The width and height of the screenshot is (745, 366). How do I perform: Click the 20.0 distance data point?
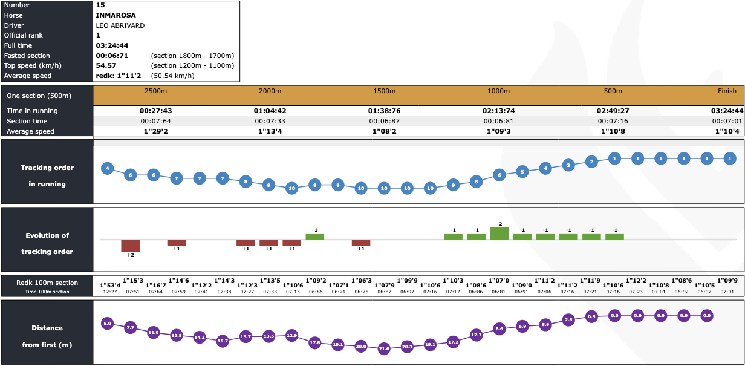point(361,347)
